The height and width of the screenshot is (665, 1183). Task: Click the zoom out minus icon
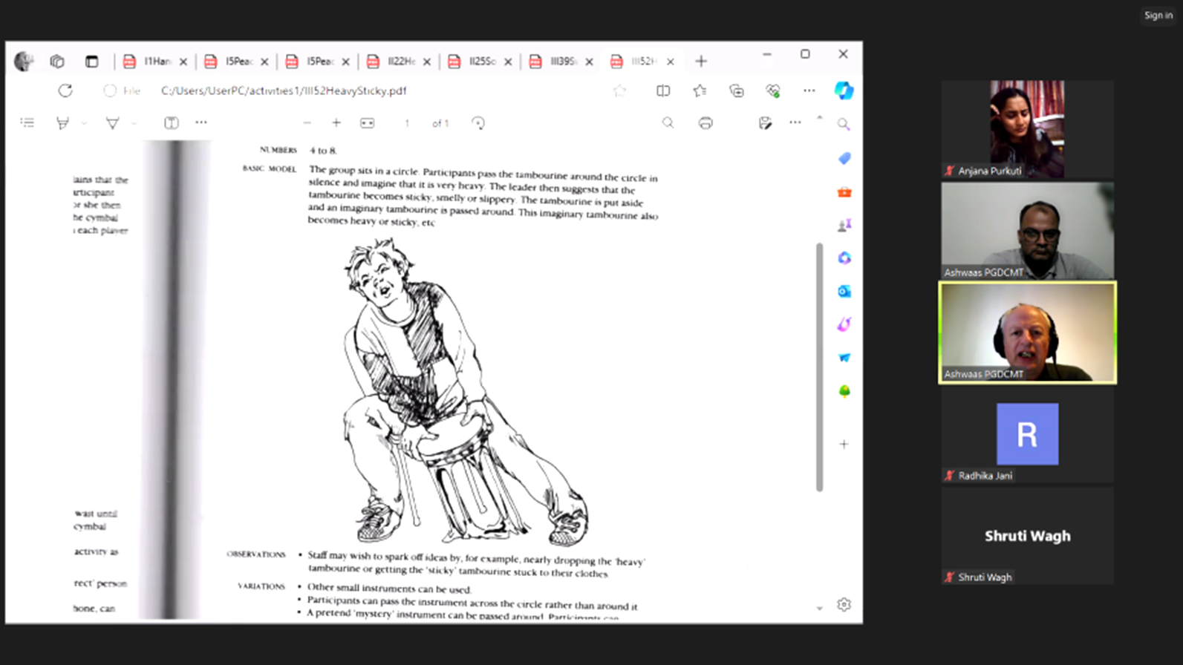tap(307, 123)
